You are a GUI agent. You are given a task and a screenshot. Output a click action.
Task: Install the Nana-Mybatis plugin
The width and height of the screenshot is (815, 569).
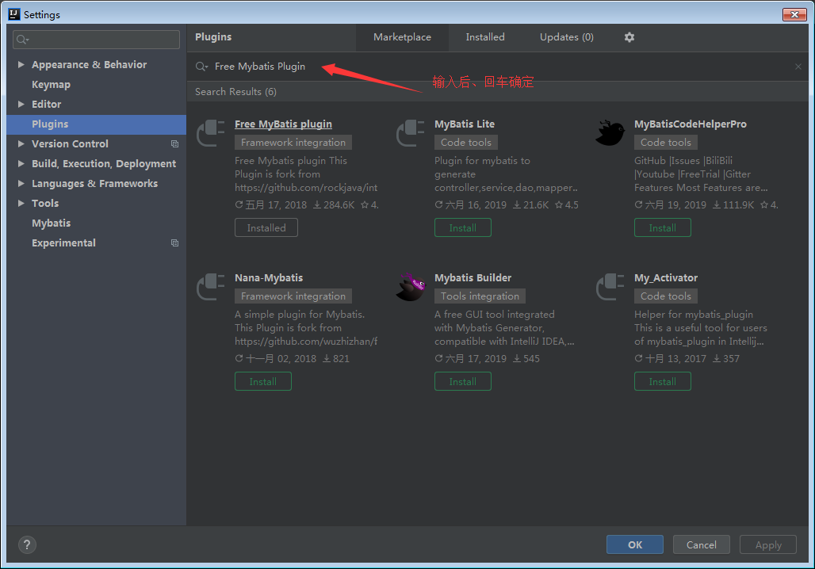coord(263,381)
